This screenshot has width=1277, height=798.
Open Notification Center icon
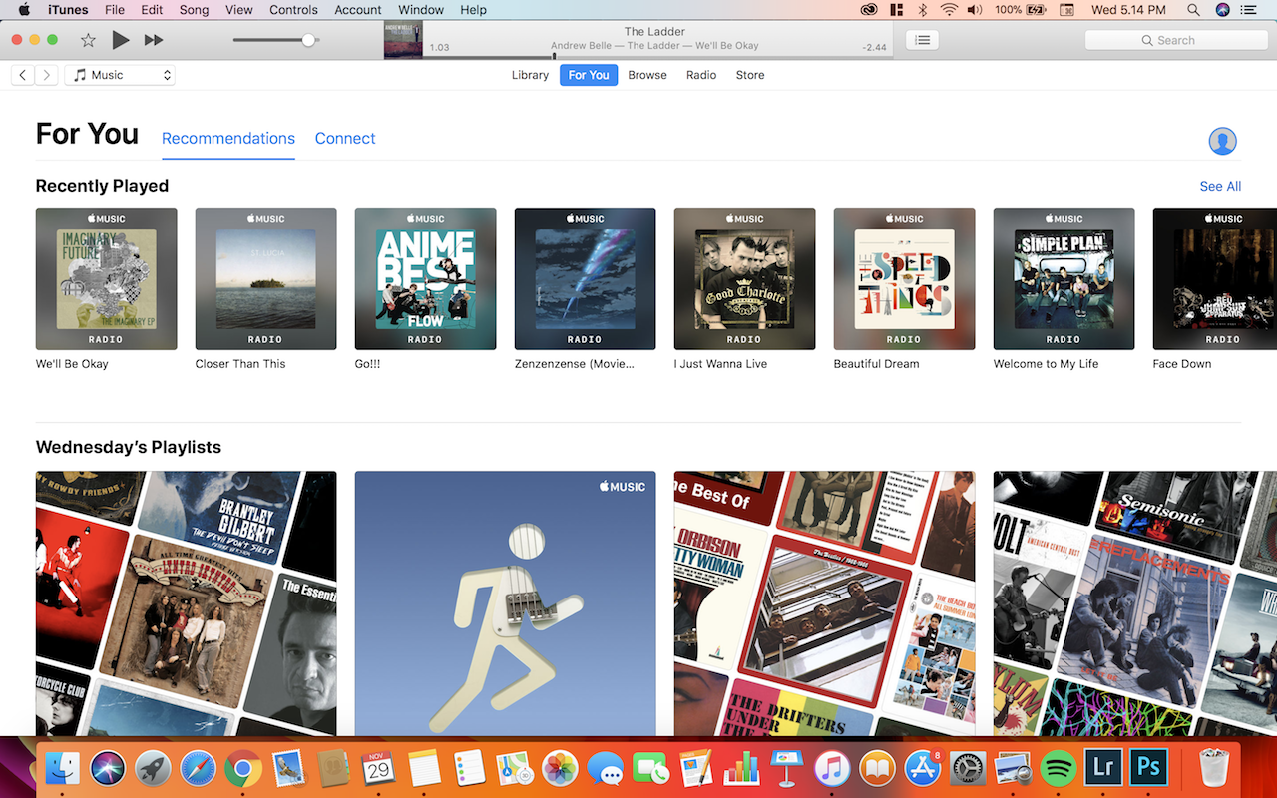[x=1249, y=10]
